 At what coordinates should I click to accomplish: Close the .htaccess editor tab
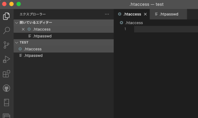point(145,14)
